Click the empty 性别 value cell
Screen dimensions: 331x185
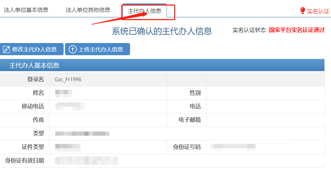pyautogui.click(x=265, y=93)
